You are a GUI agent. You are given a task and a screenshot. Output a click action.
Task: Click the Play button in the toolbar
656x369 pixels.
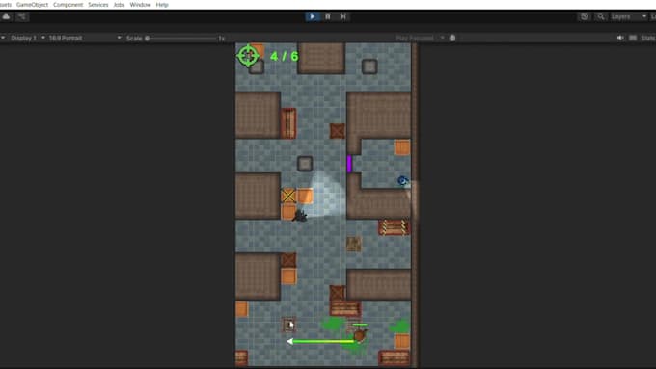tap(312, 16)
